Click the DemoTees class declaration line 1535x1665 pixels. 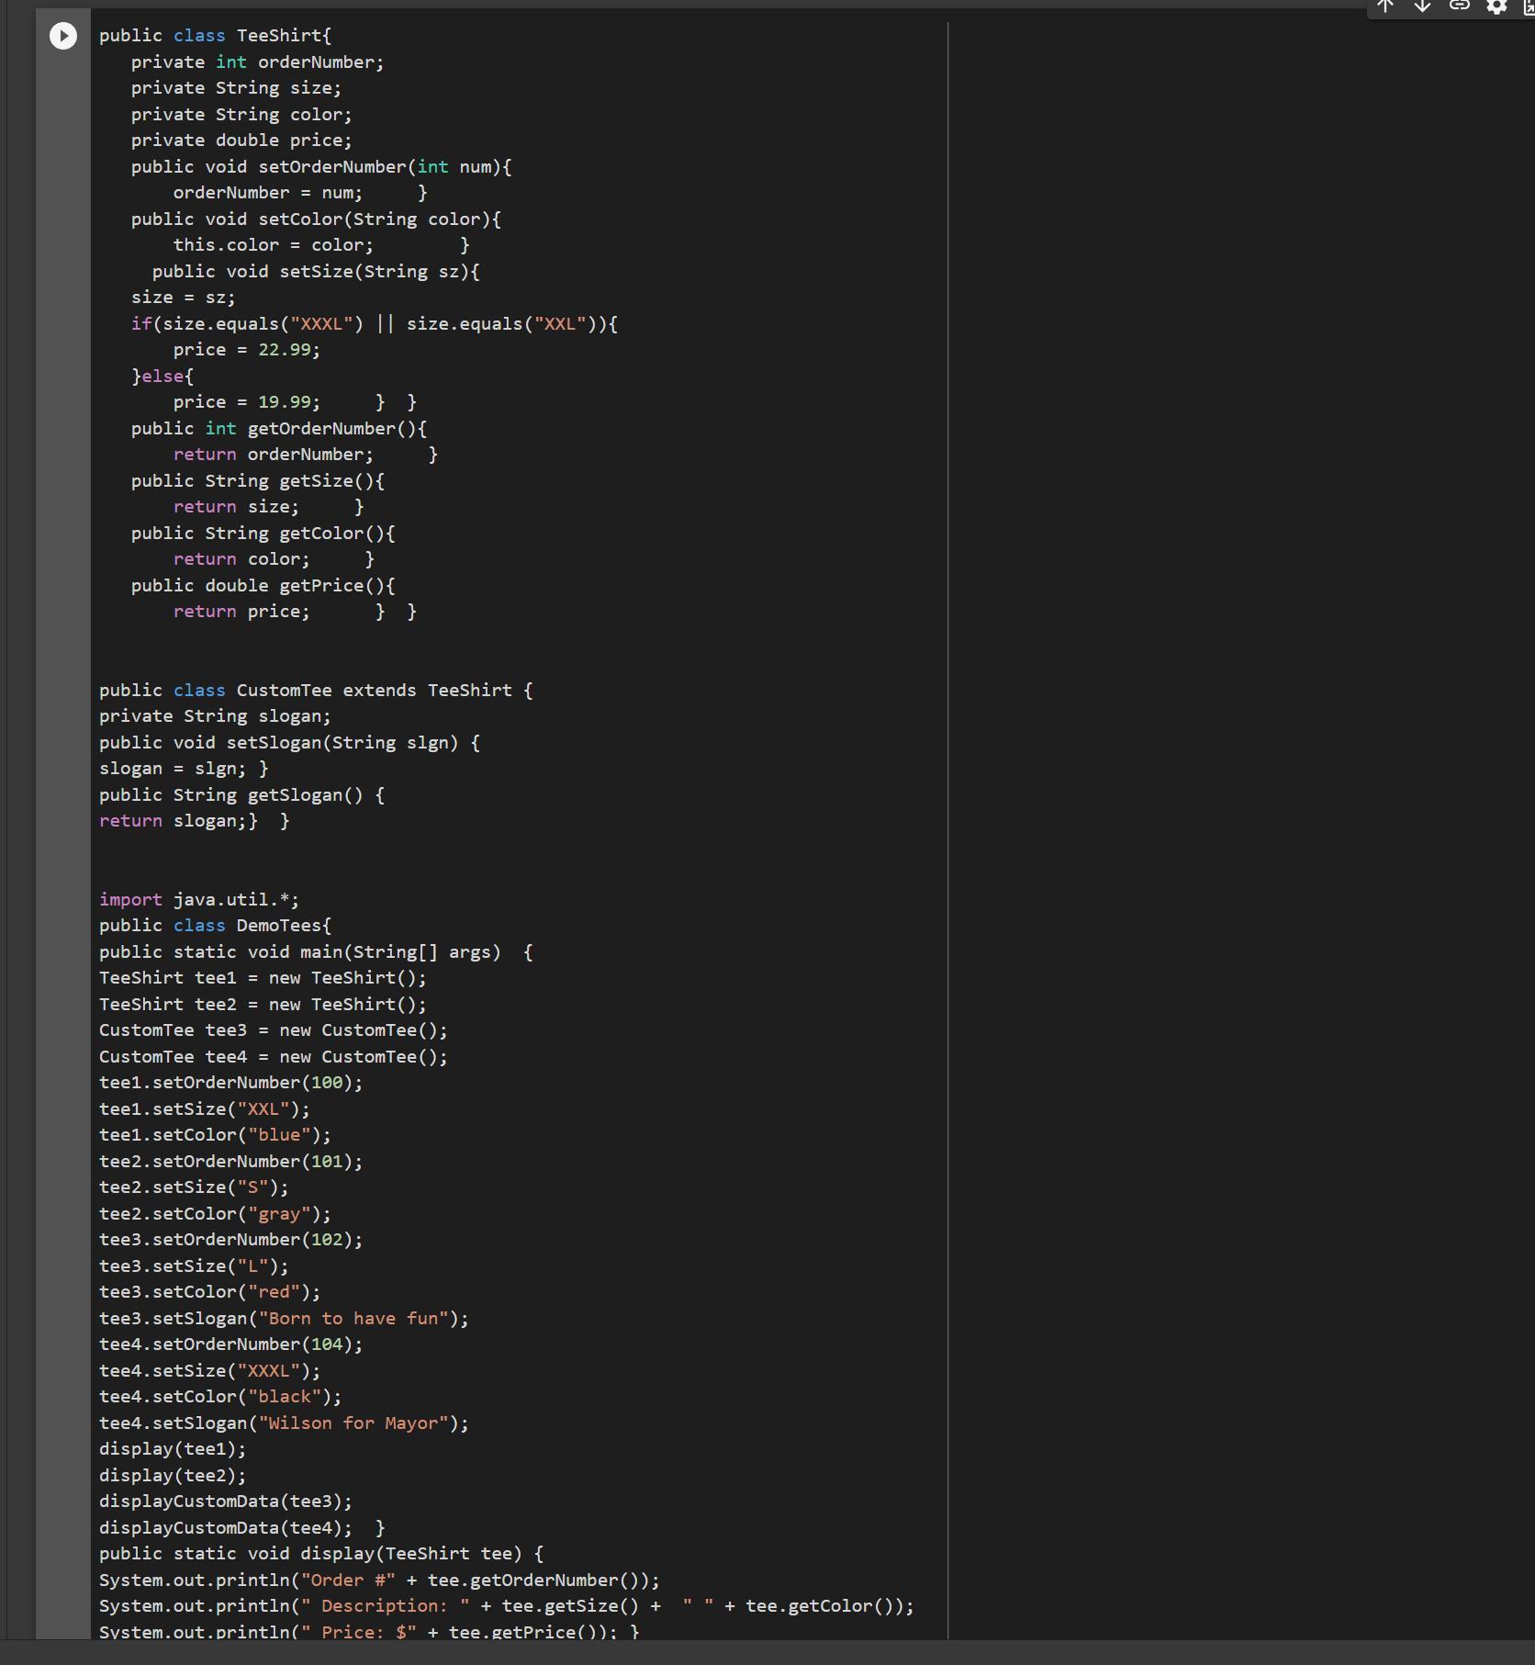(x=215, y=926)
